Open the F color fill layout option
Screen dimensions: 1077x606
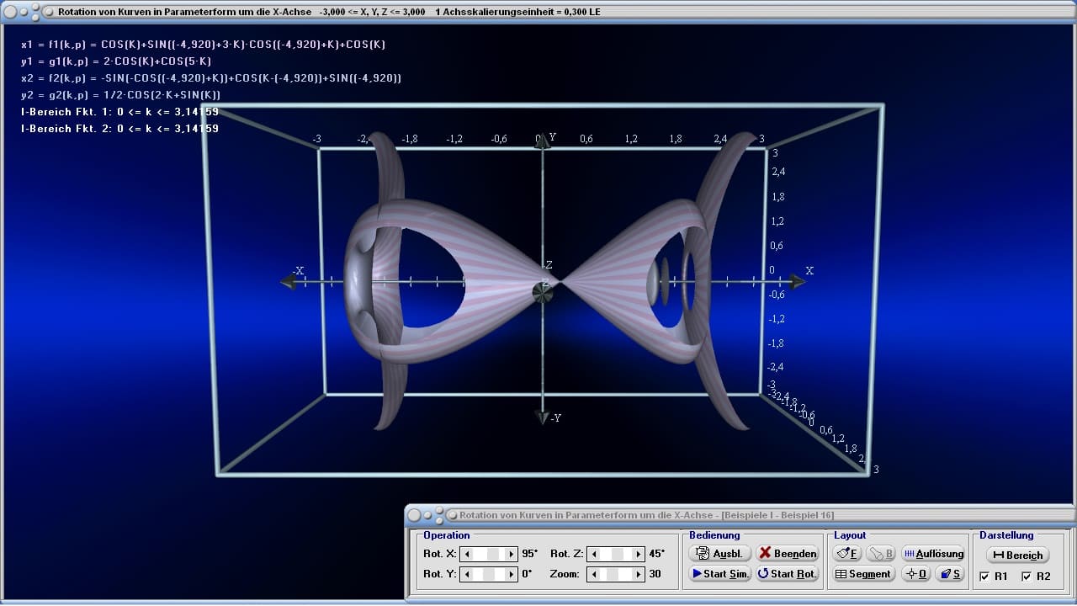(x=847, y=553)
